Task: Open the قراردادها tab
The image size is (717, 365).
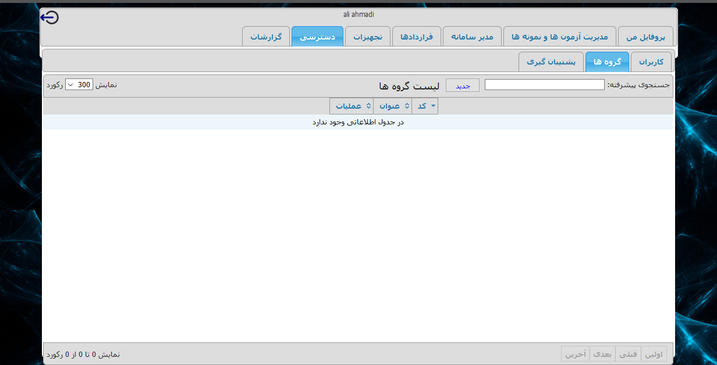Action: point(416,37)
